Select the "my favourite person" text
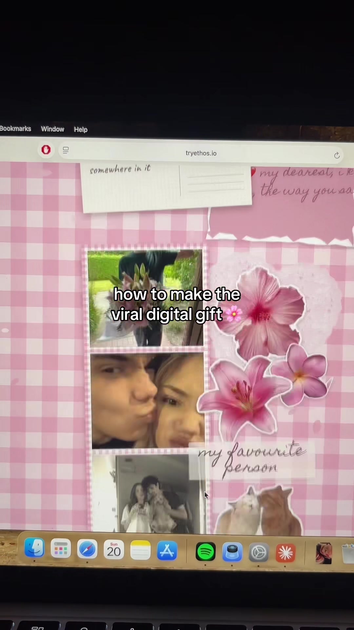The width and height of the screenshot is (354, 630). coord(252,459)
